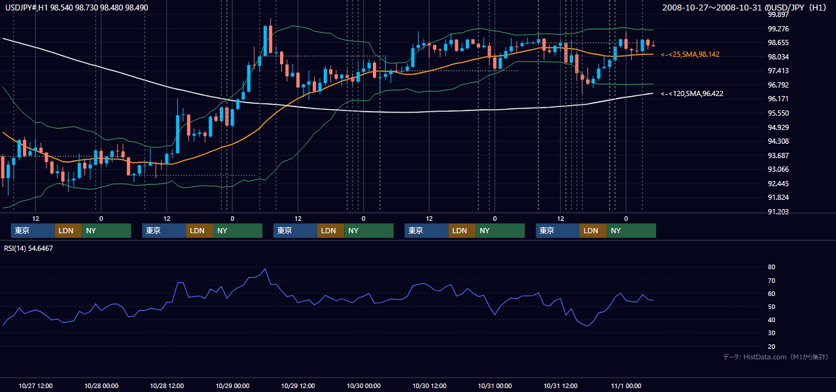Click the RSI 40 level label
This screenshot has width=836, height=392.
[771, 319]
